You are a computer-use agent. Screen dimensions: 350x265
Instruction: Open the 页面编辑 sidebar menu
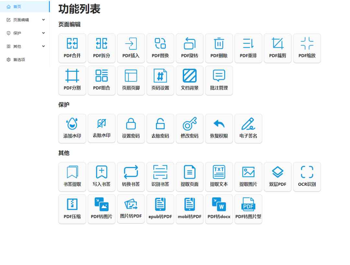tap(25, 20)
